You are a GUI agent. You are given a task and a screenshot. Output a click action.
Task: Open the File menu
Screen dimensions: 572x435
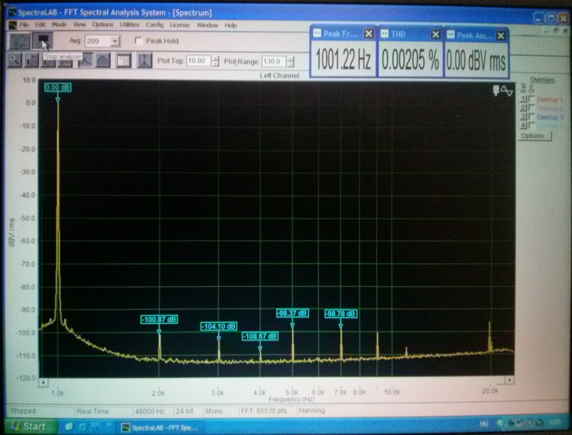24,25
